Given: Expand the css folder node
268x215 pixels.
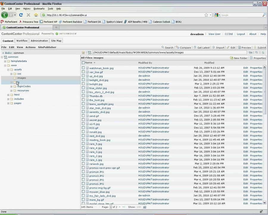Looking at the screenshot, I should click(x=11, y=74).
